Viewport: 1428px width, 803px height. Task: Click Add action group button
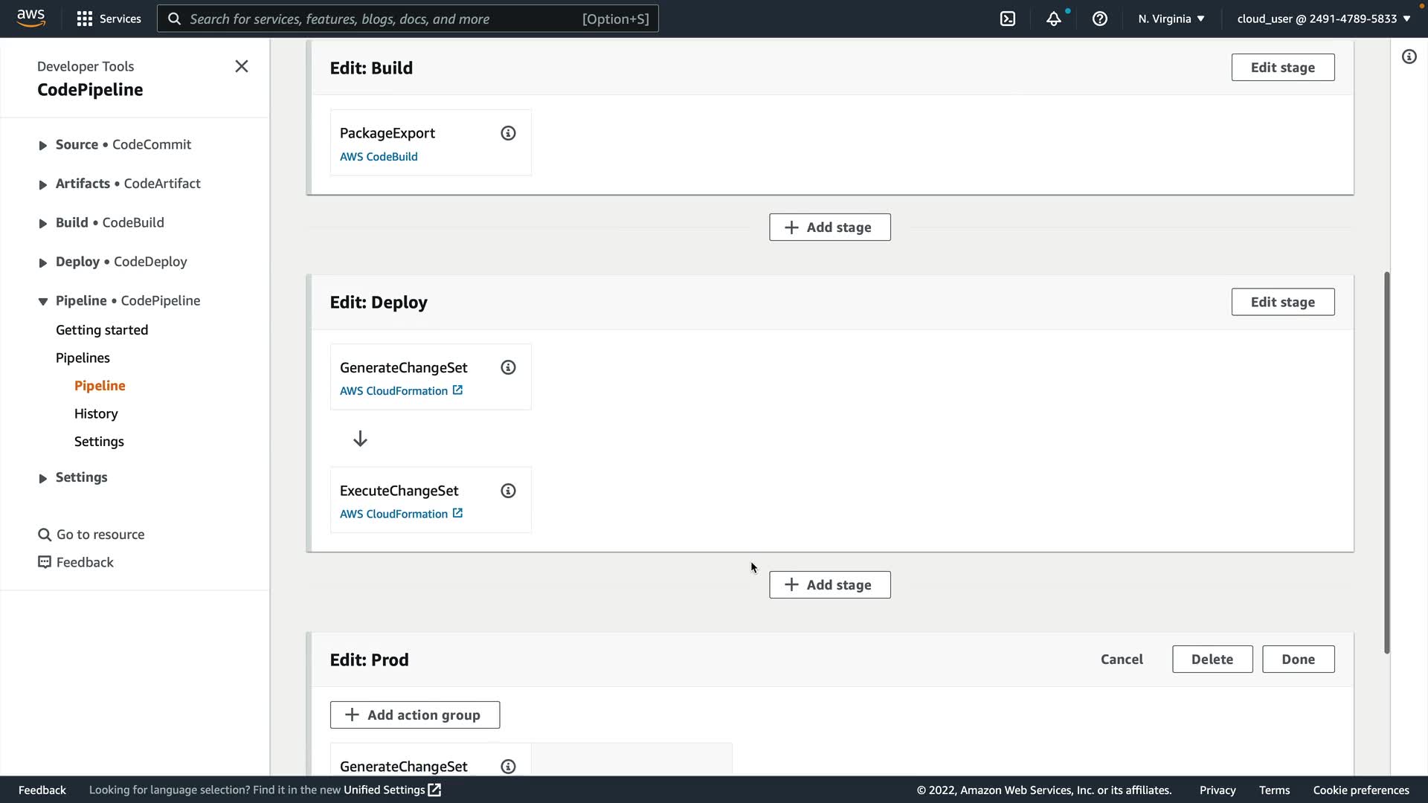pos(415,715)
